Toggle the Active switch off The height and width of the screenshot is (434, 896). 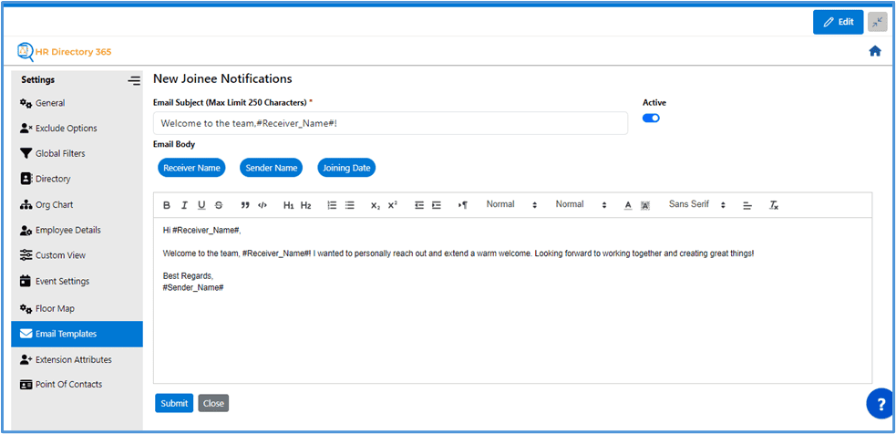[651, 118]
